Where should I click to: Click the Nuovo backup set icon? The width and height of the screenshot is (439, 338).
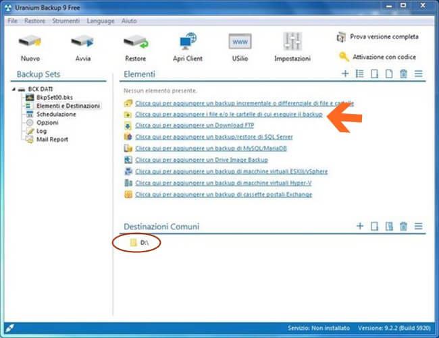pyautogui.click(x=30, y=42)
